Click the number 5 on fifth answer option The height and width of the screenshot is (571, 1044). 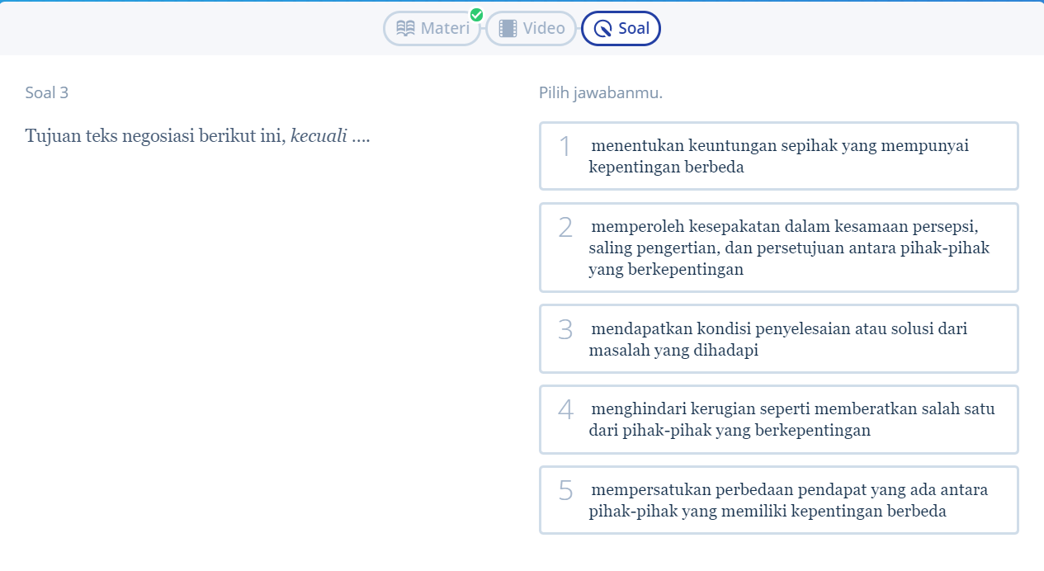565,491
